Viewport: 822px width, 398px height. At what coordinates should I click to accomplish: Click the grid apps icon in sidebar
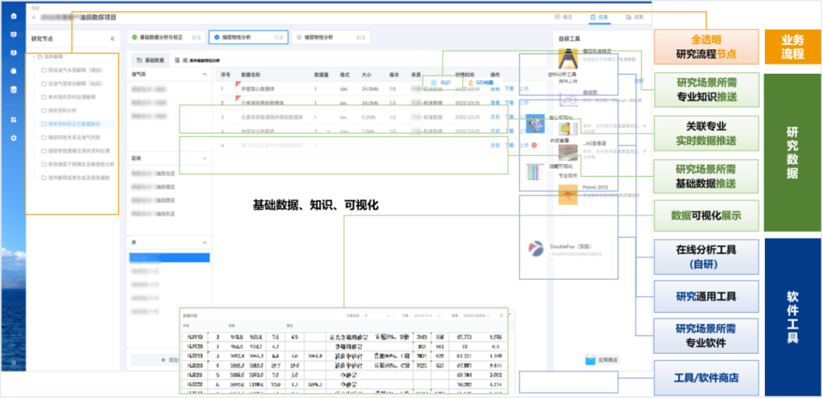tap(13, 120)
